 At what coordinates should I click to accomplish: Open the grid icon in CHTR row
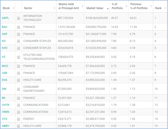click(18, 105)
